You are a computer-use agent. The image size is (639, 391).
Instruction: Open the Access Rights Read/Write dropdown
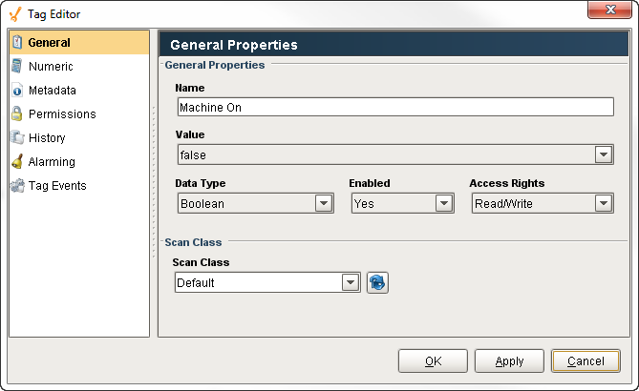click(x=604, y=203)
